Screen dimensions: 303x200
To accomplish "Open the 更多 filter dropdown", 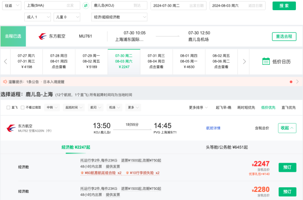I will 133,107.
